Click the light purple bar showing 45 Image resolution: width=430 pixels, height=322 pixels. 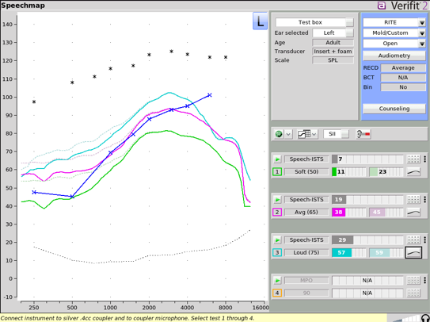(x=386, y=212)
